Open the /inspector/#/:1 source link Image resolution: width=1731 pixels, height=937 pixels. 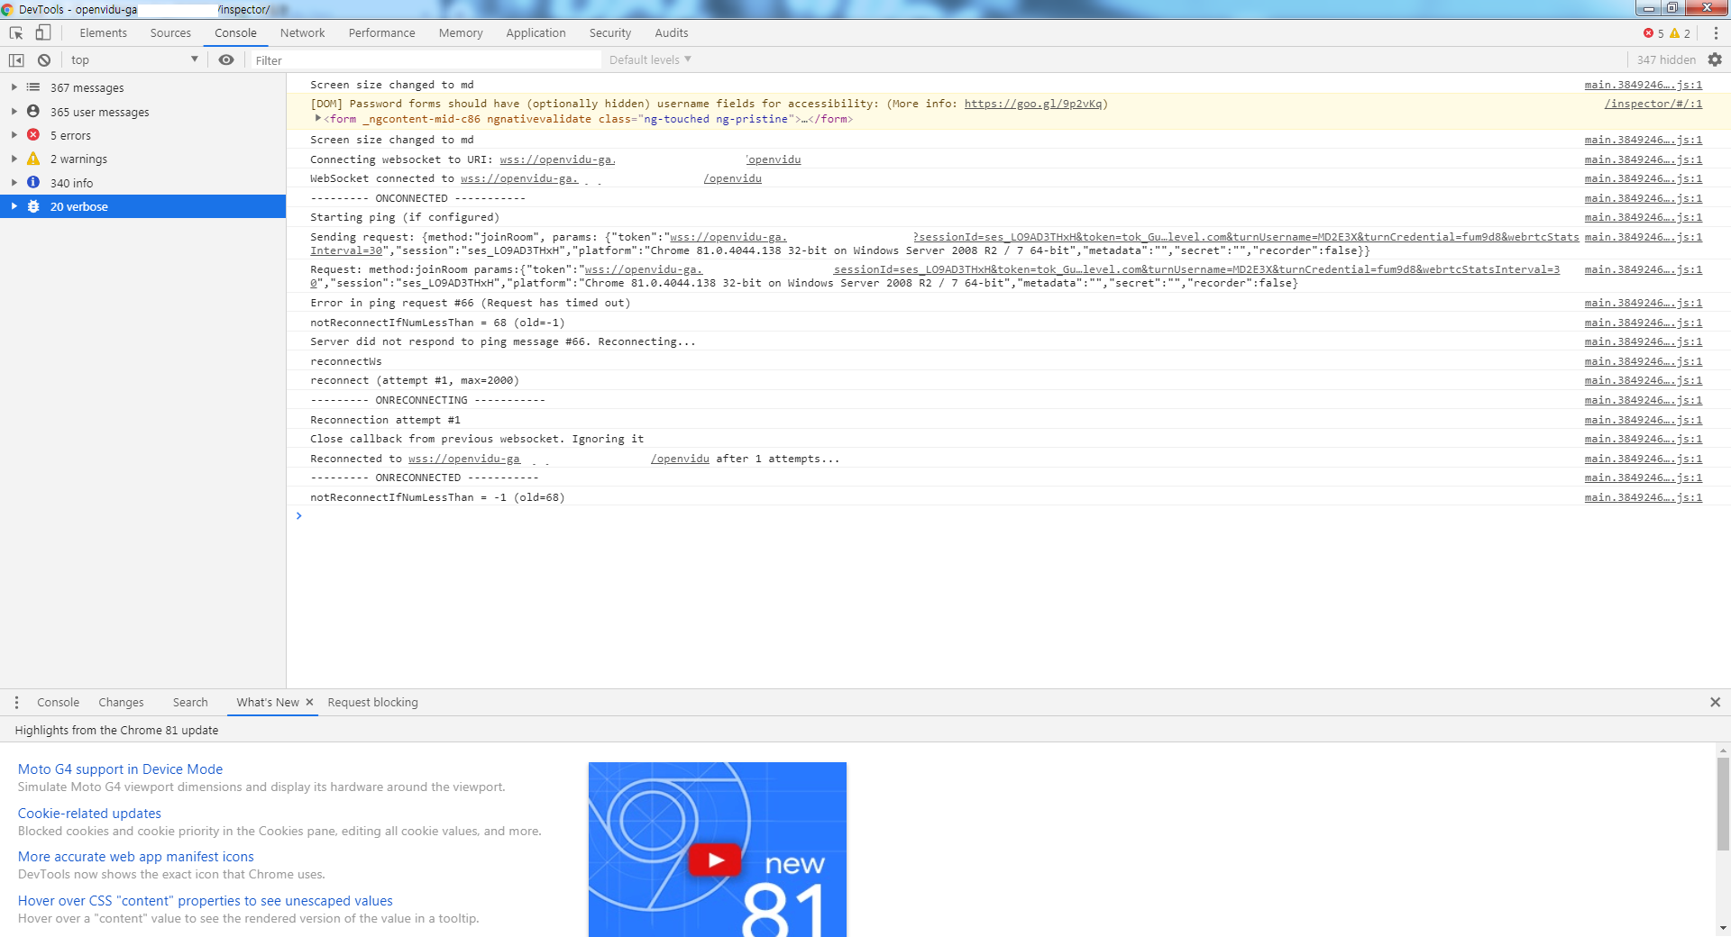[1653, 104]
